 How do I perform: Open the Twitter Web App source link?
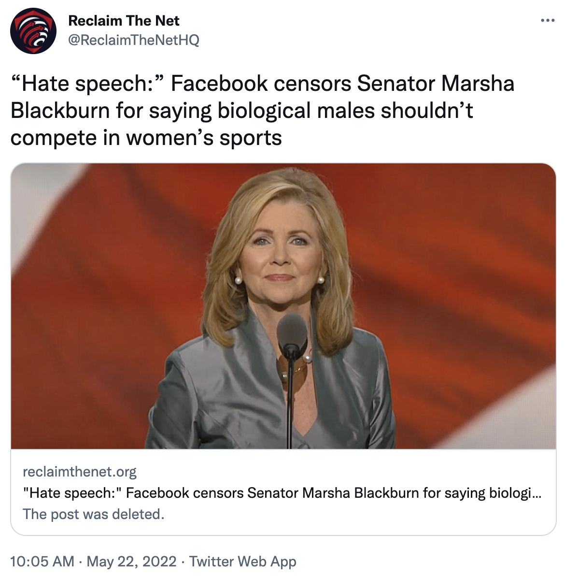[x=243, y=562]
